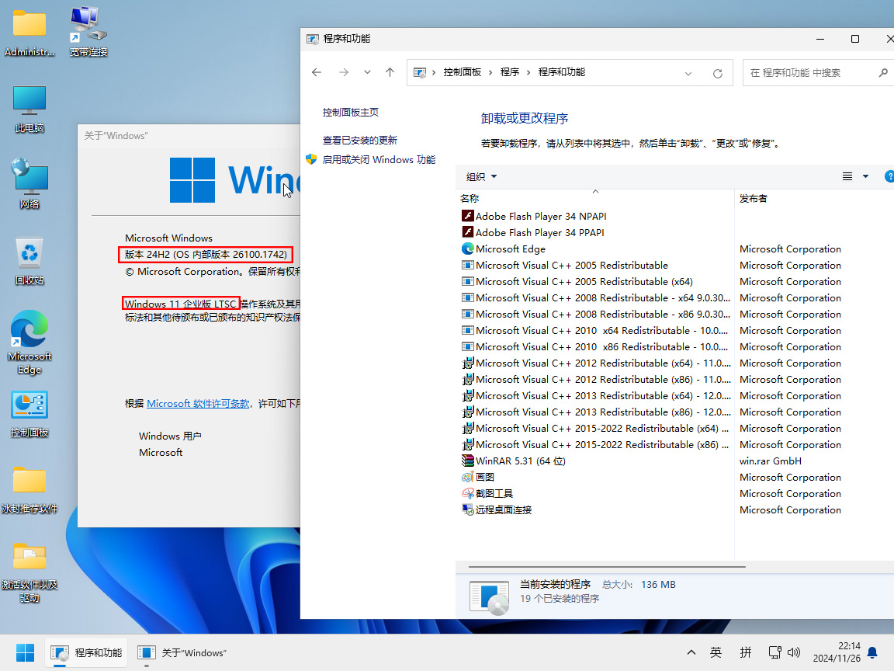This screenshot has width=894, height=671.
Task: Open the taskbar clock and date
Action: [x=837, y=652]
